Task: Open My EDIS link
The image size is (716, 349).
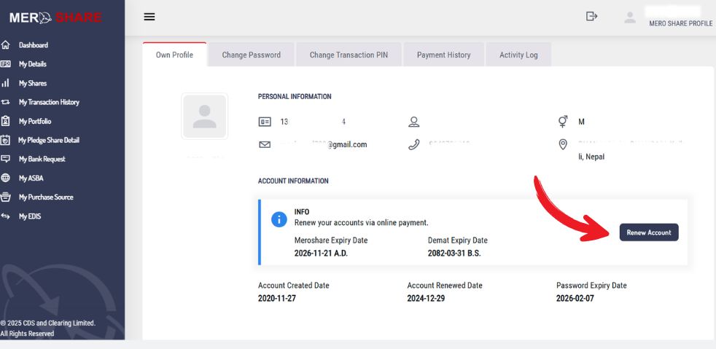Action: coord(30,216)
